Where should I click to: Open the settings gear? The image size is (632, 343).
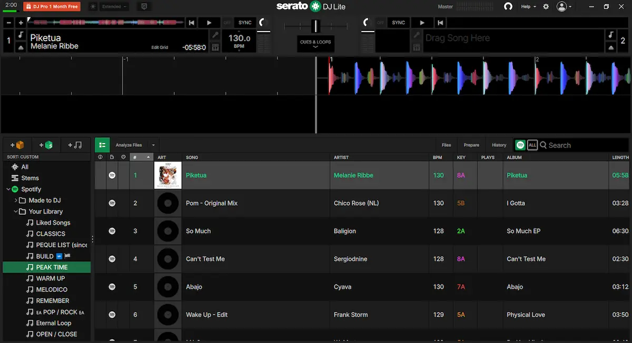[x=546, y=6]
